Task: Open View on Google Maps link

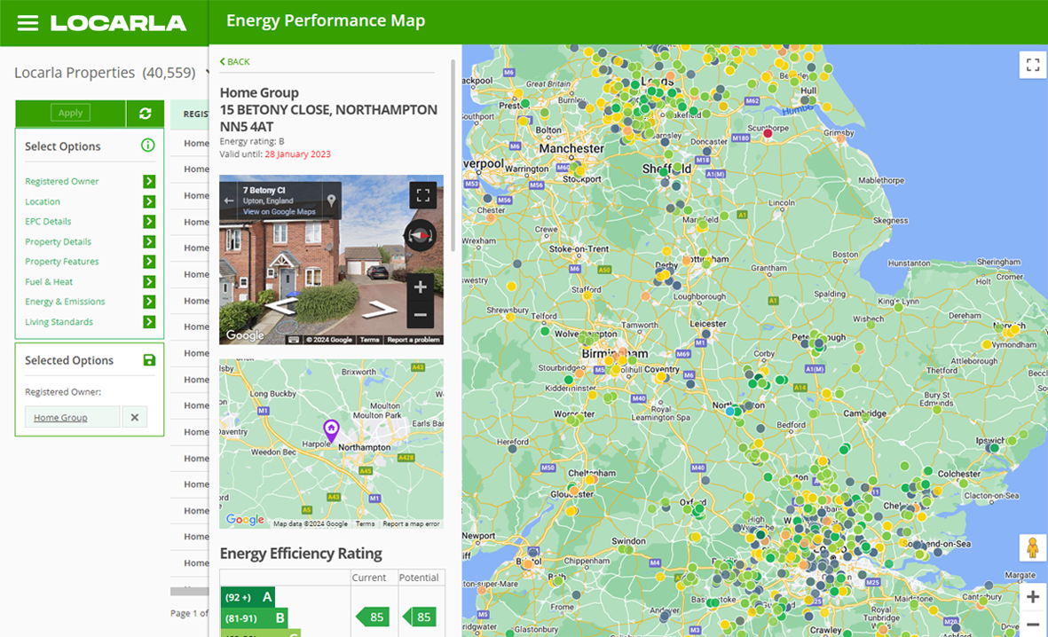Action: coord(279,211)
